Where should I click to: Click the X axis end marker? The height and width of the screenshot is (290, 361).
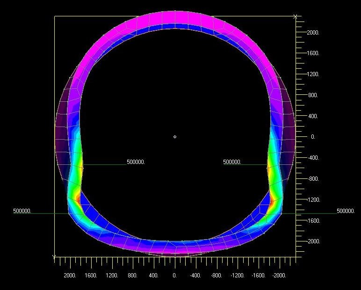click(x=296, y=16)
